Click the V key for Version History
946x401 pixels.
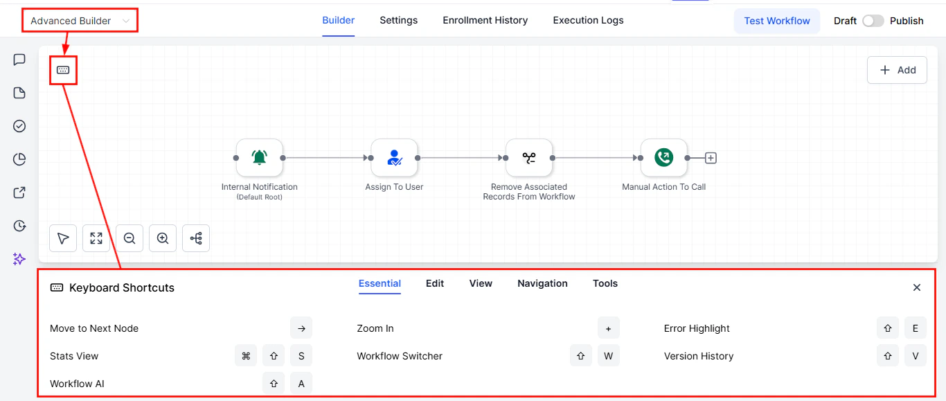(916, 356)
